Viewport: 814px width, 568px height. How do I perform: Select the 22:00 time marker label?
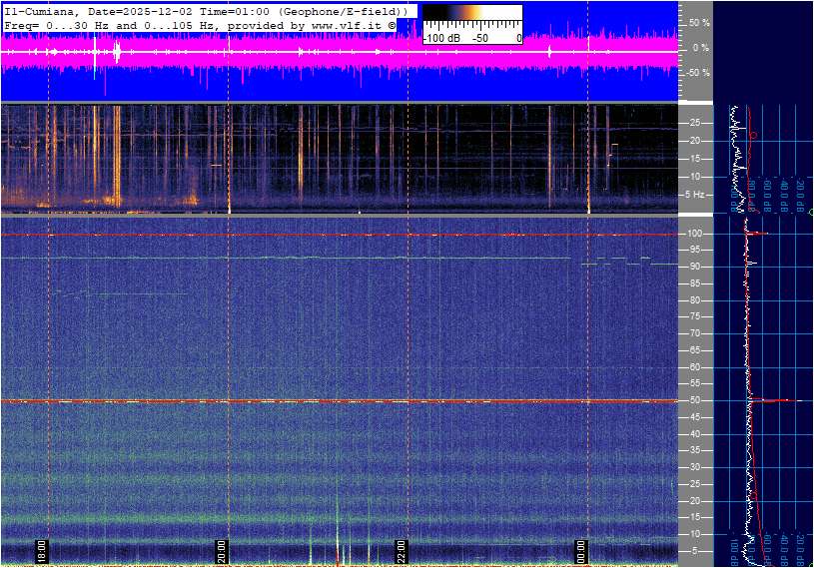[x=402, y=552]
